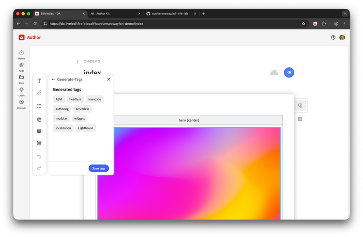Open the library panel icon
The height and width of the screenshot is (237, 363).
tap(39, 119)
